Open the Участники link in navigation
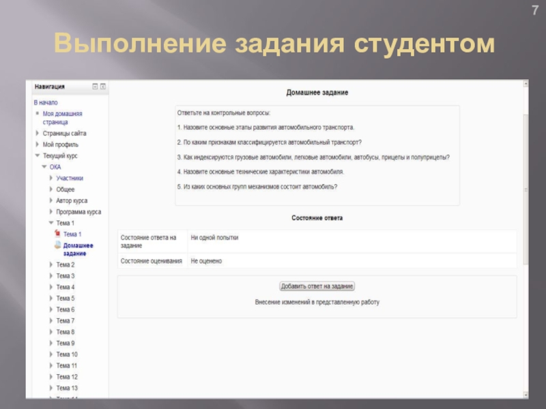Image resolution: width=546 pixels, height=409 pixels. click(70, 178)
